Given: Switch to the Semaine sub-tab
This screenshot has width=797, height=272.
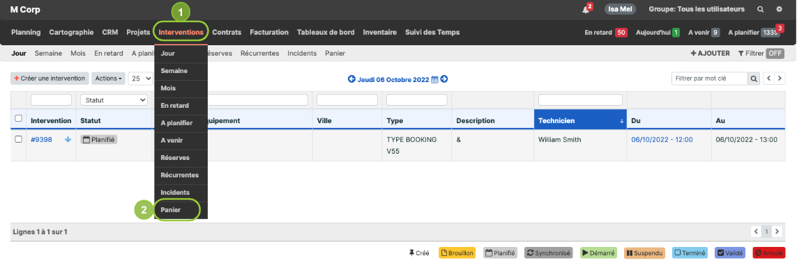Looking at the screenshot, I should click(48, 54).
